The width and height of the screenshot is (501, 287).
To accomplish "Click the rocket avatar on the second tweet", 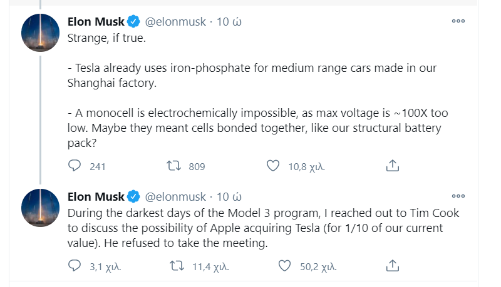I will coord(41,206).
